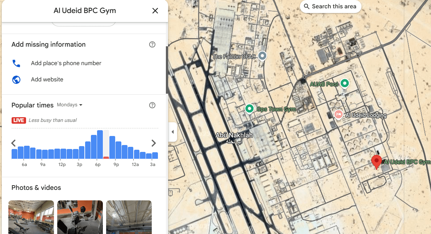Click the 12p axis label
Viewport: 431px width, 234px height.
pyautogui.click(x=62, y=165)
